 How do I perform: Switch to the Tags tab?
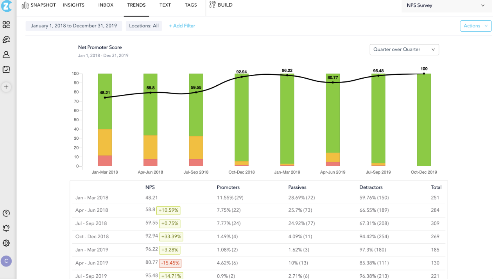click(x=191, y=5)
